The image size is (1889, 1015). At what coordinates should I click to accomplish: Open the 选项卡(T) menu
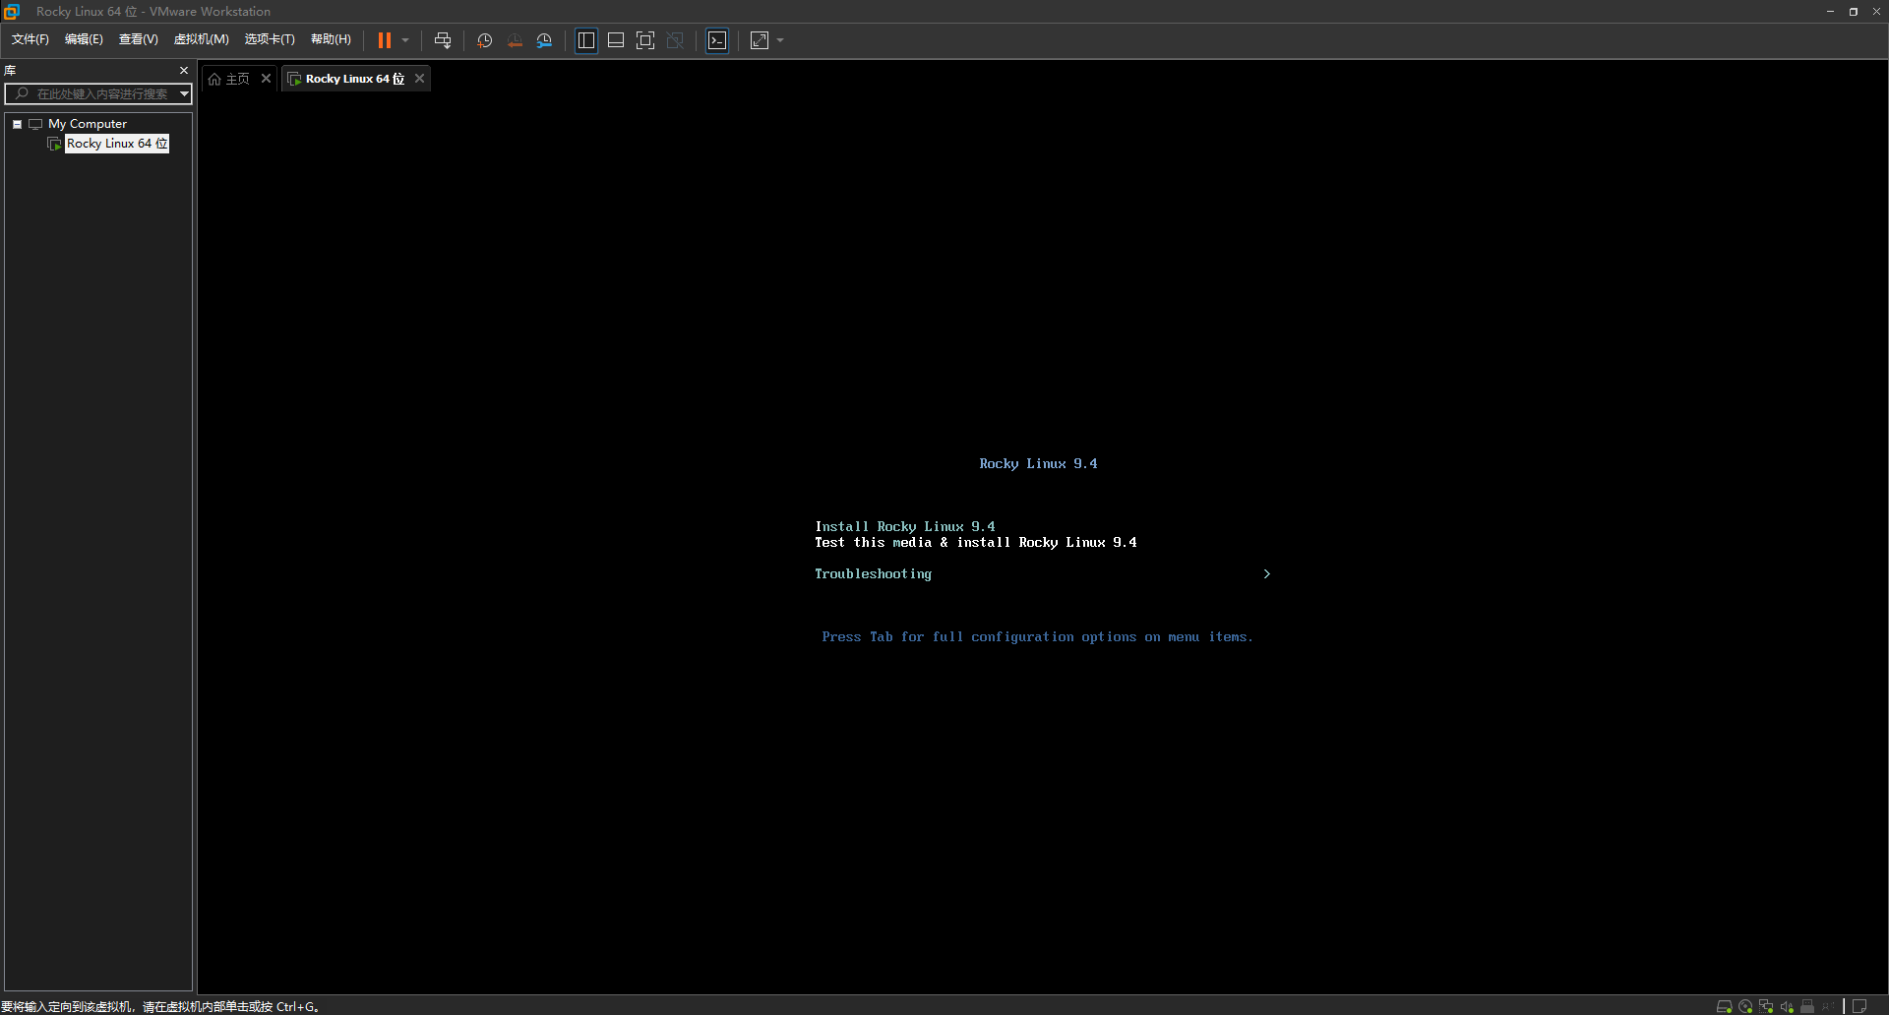(x=270, y=39)
